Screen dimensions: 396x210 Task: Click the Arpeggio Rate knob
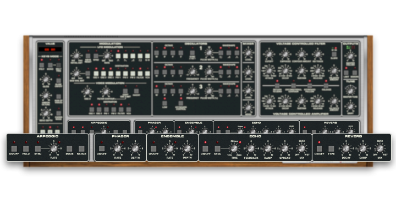coord(54,148)
